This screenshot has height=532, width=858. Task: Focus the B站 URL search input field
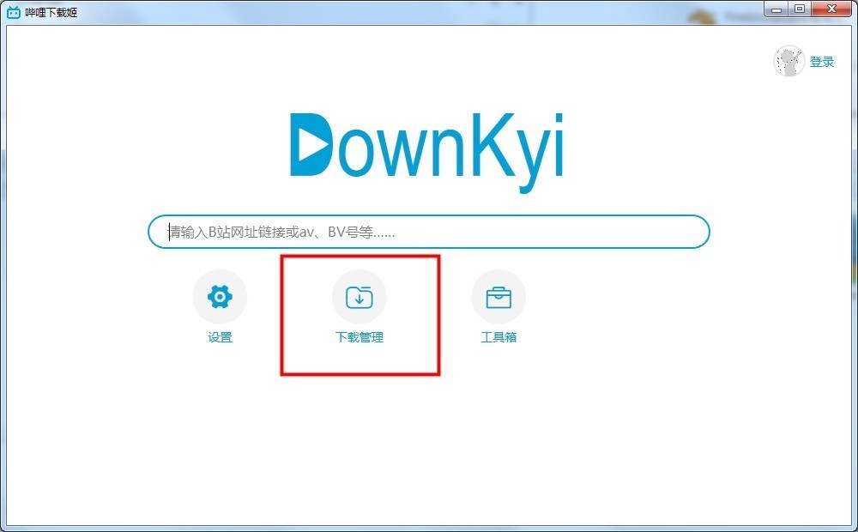point(429,232)
